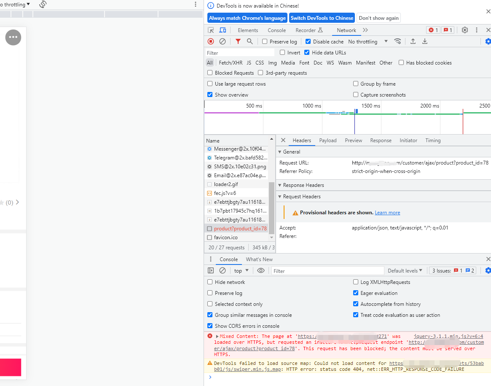Open DevTools settings gear
The height and width of the screenshot is (386, 491).
(x=465, y=30)
